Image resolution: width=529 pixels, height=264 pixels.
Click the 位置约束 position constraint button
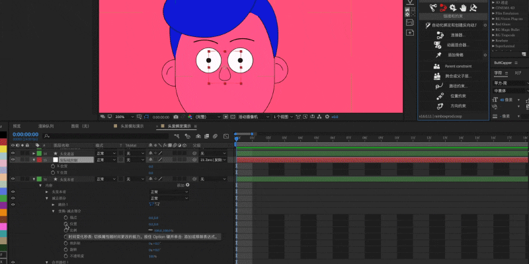[453, 96]
